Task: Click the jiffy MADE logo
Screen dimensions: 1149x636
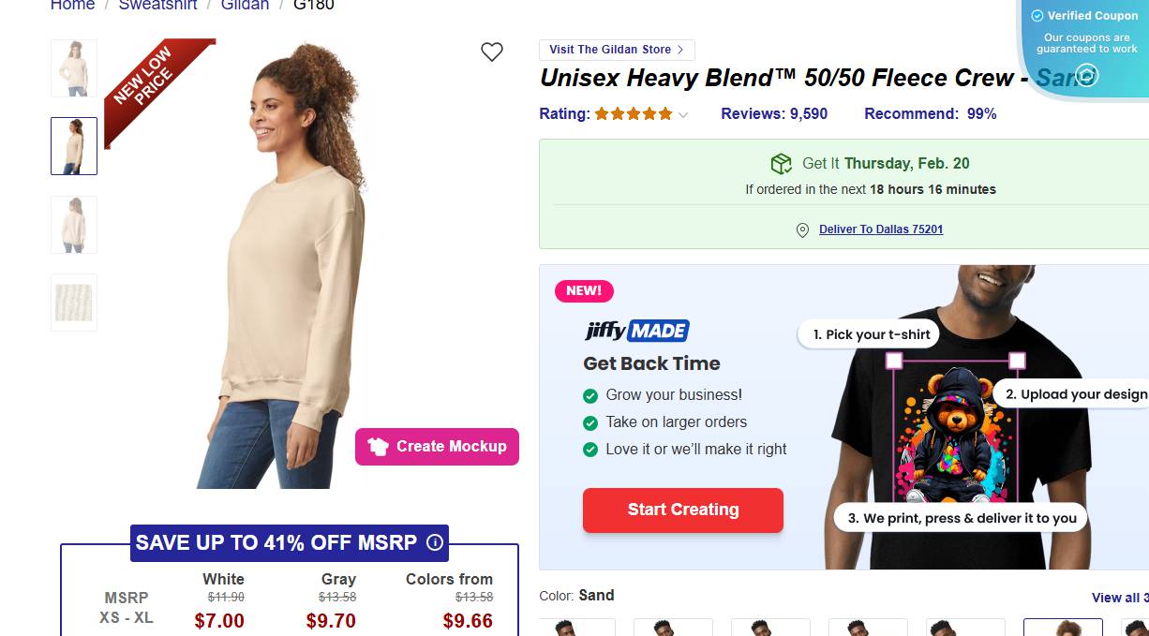Action: (636, 331)
